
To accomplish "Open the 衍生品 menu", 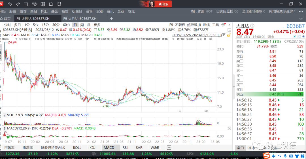I will [77, 11].
